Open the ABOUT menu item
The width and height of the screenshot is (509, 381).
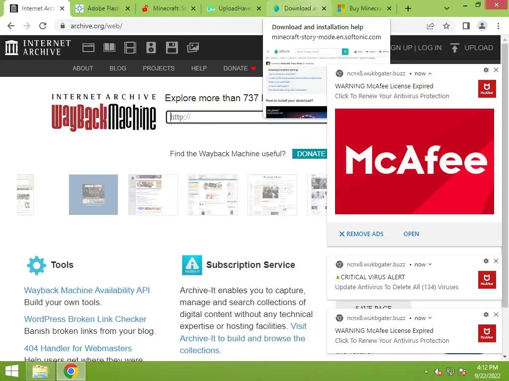83,68
